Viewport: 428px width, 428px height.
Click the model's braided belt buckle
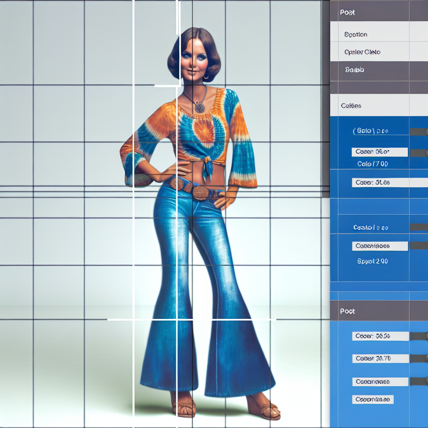pos(201,192)
